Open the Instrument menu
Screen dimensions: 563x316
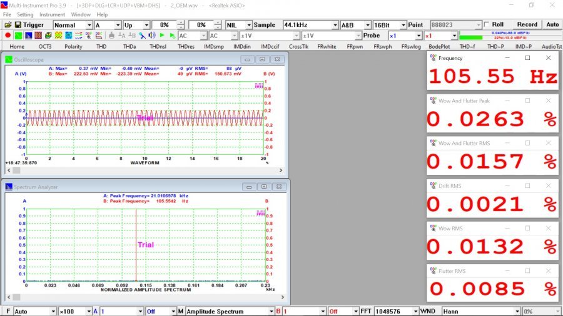(53, 15)
